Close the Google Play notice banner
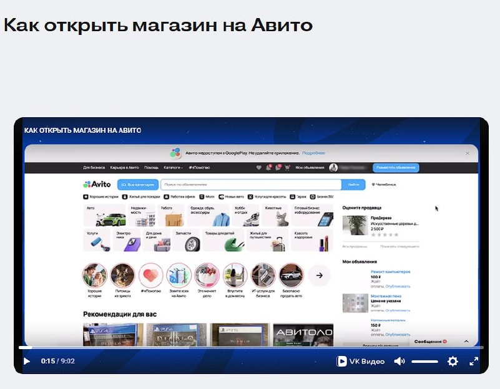The height and width of the screenshot is (389, 500). [x=468, y=153]
